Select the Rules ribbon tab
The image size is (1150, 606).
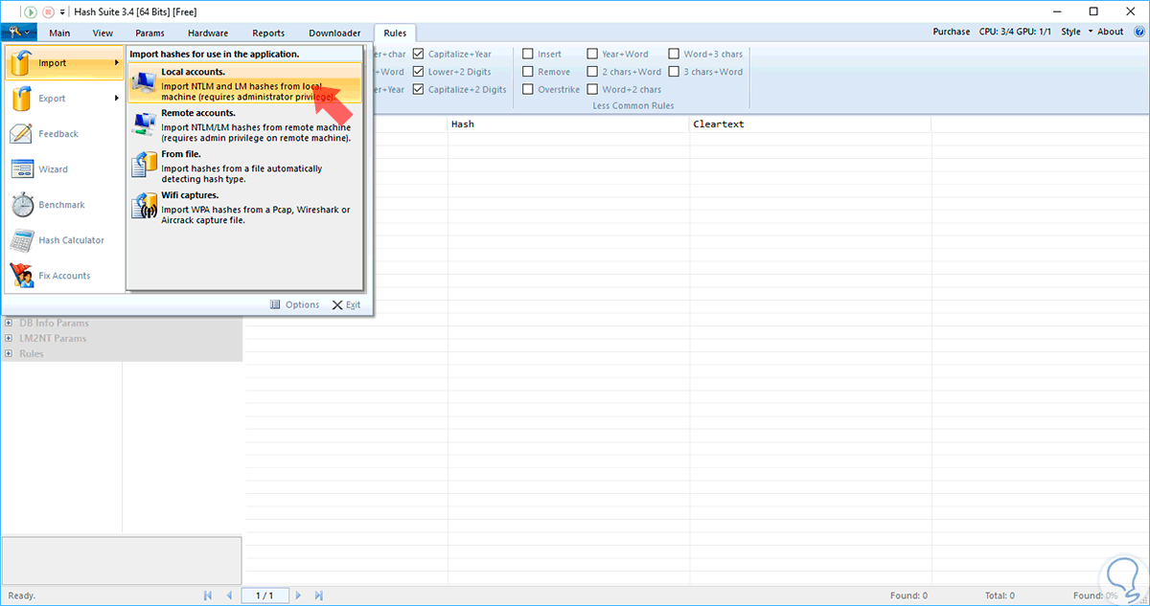click(395, 33)
